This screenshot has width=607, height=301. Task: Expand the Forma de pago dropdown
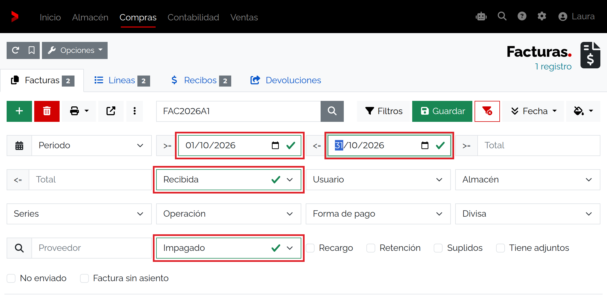pos(378,214)
